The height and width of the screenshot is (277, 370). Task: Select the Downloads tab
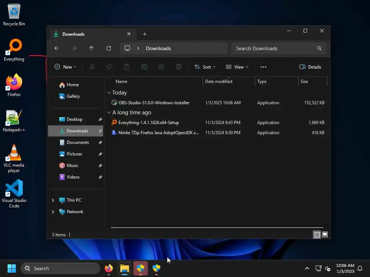[92, 34]
